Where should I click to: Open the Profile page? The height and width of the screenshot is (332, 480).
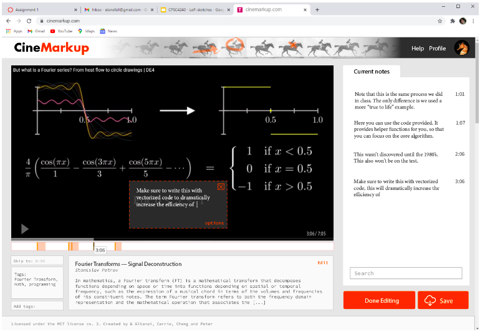click(437, 49)
